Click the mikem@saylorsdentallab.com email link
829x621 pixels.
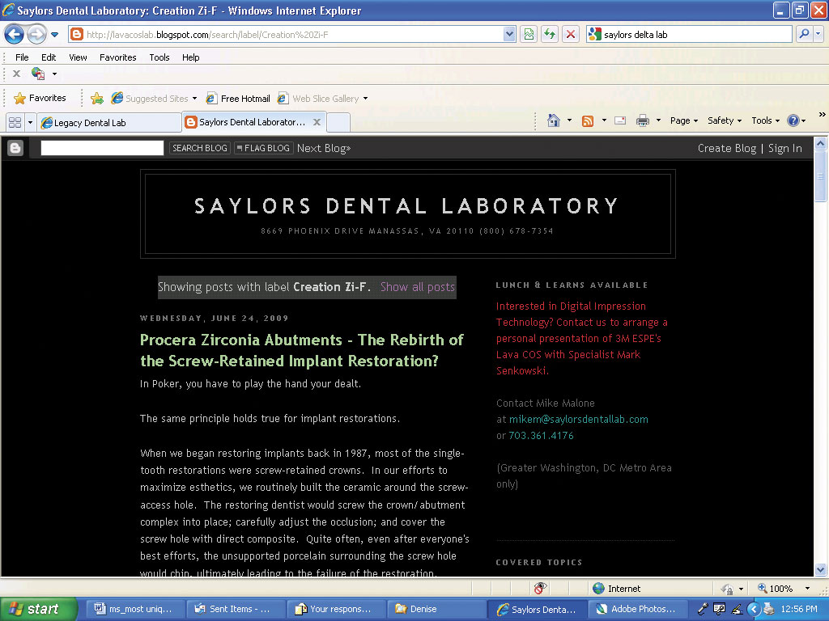pyautogui.click(x=578, y=420)
